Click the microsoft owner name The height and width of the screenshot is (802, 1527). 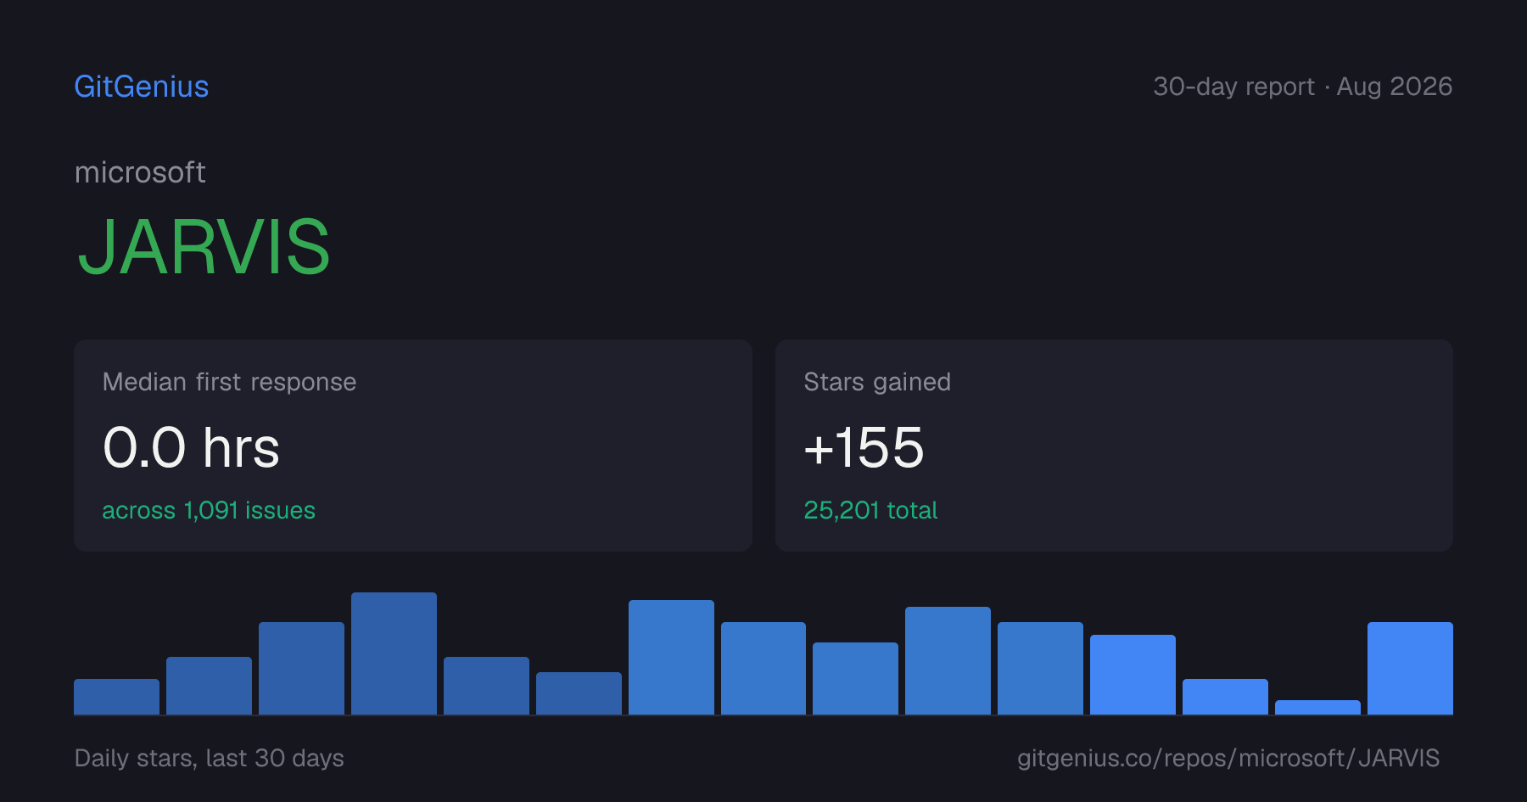(x=140, y=172)
